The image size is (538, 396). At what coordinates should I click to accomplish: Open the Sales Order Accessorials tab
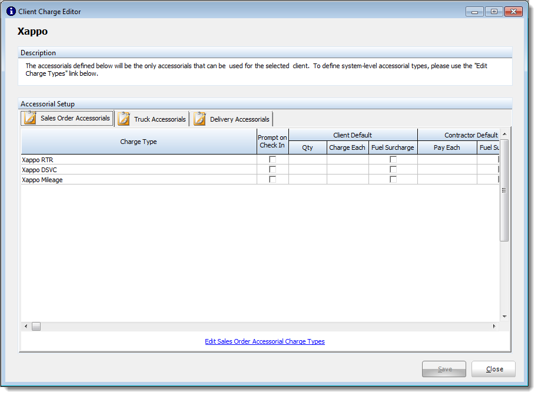[x=67, y=118]
